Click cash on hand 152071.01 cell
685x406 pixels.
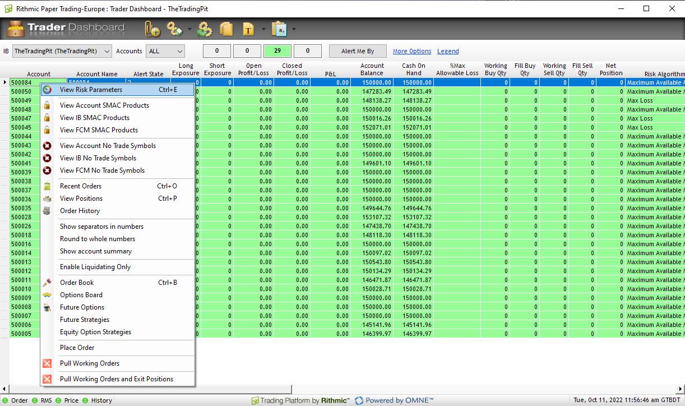pyautogui.click(x=413, y=127)
